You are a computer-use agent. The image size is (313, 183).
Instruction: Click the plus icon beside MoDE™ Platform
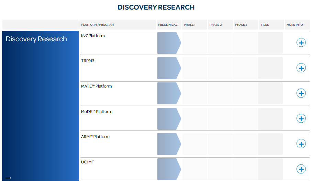coord(301,118)
